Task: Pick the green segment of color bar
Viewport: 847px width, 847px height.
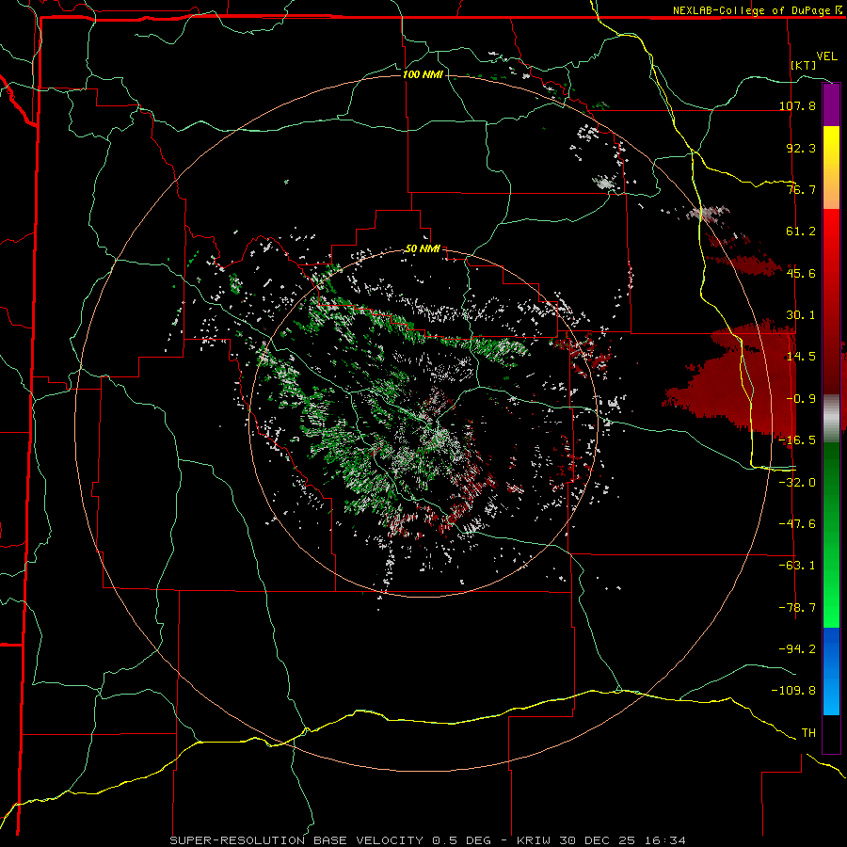Action: (831, 535)
